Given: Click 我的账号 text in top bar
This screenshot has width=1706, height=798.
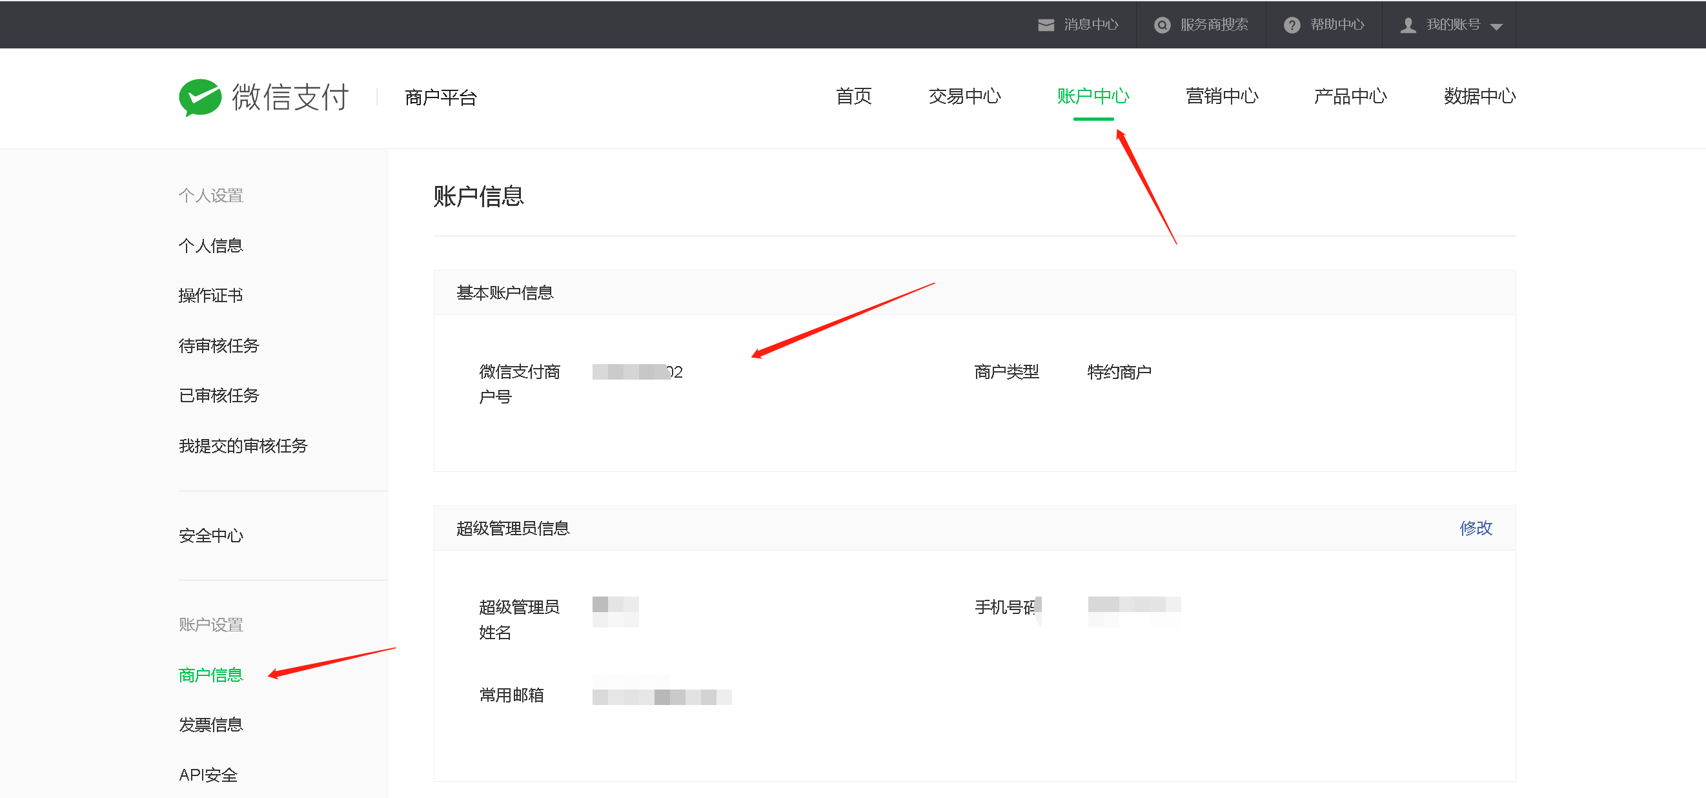Looking at the screenshot, I should (1453, 25).
